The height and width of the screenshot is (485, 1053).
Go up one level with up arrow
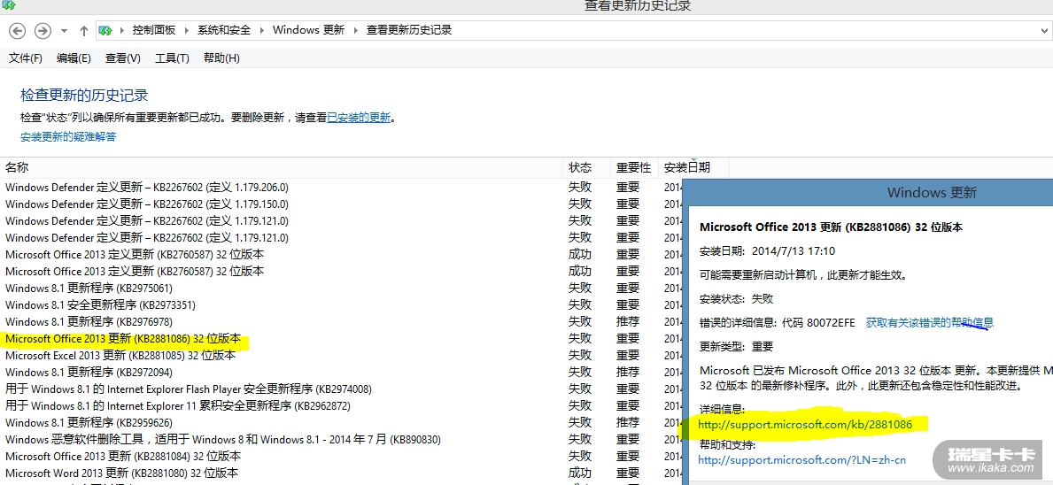(x=84, y=30)
